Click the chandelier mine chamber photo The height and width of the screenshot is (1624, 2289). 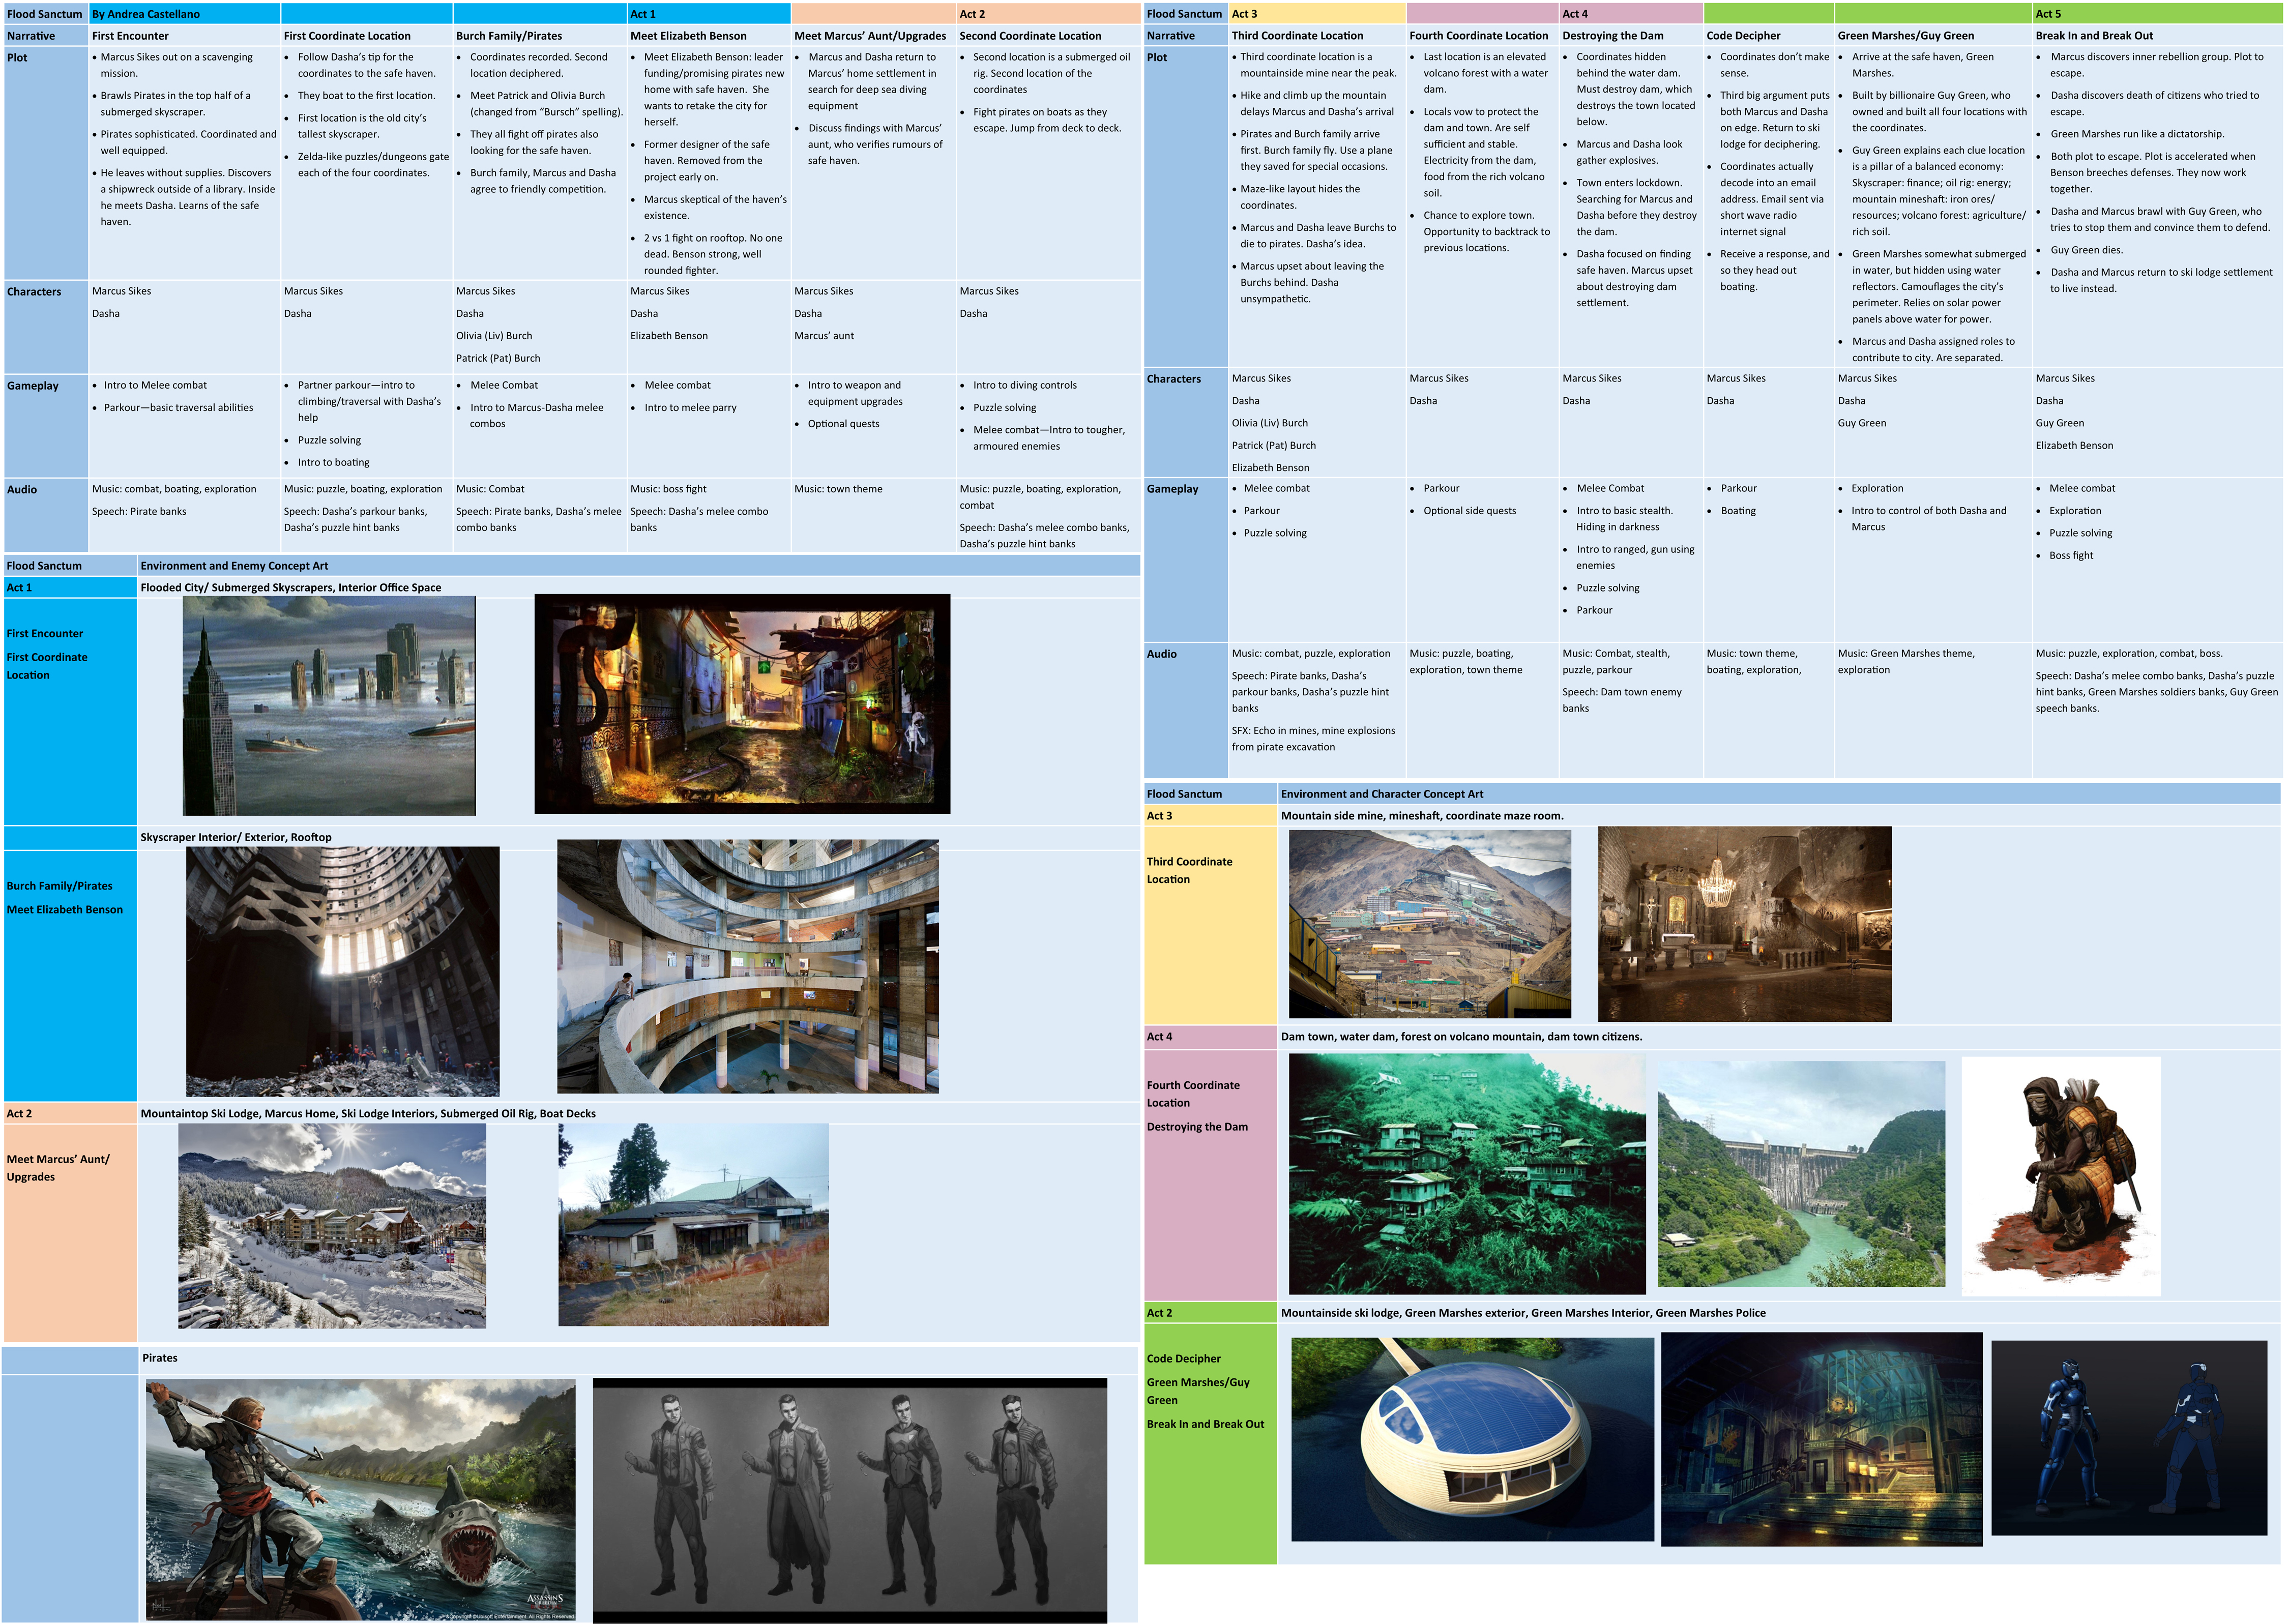pyautogui.click(x=1744, y=923)
